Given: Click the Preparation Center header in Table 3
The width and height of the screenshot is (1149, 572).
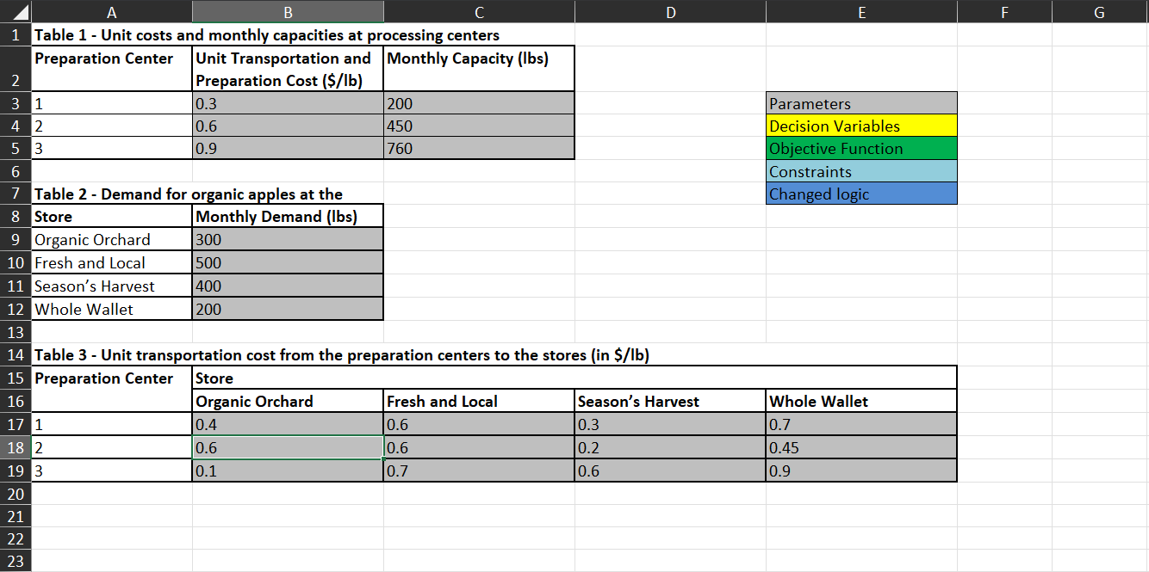Looking at the screenshot, I should [110, 378].
